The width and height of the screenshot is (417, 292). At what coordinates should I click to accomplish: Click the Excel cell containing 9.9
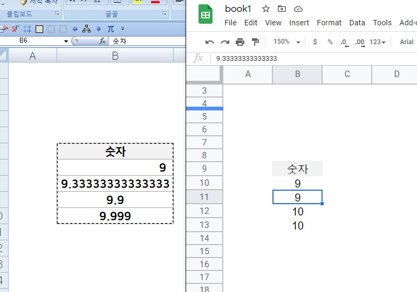[115, 200]
